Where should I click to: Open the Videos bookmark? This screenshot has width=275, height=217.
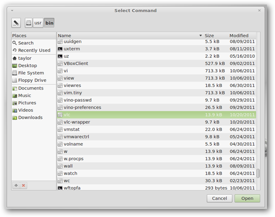coord(34,110)
